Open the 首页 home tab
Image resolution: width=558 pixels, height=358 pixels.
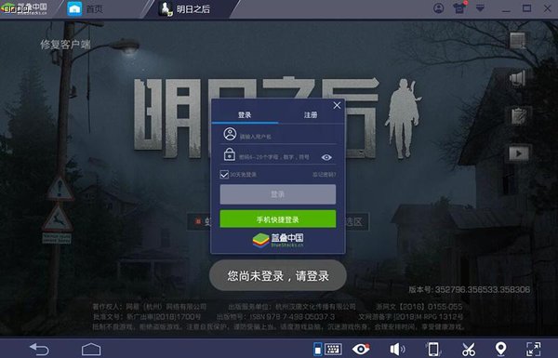point(86,9)
